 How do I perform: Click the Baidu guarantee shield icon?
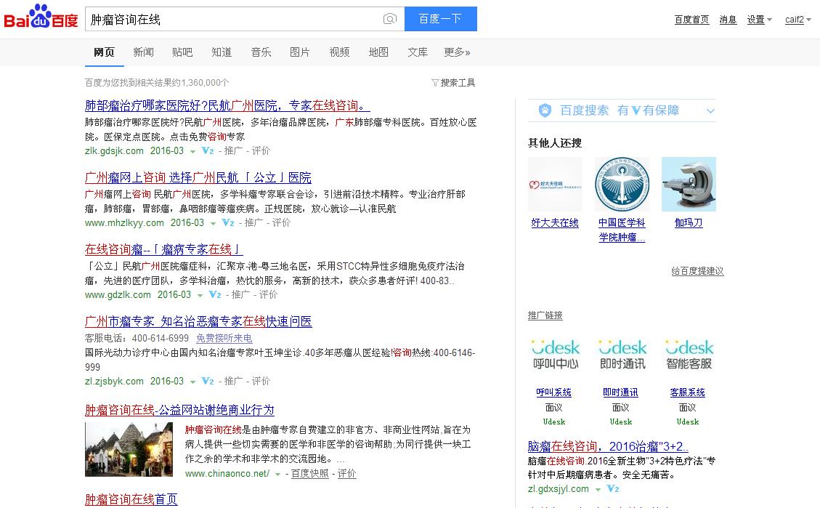[x=545, y=110]
